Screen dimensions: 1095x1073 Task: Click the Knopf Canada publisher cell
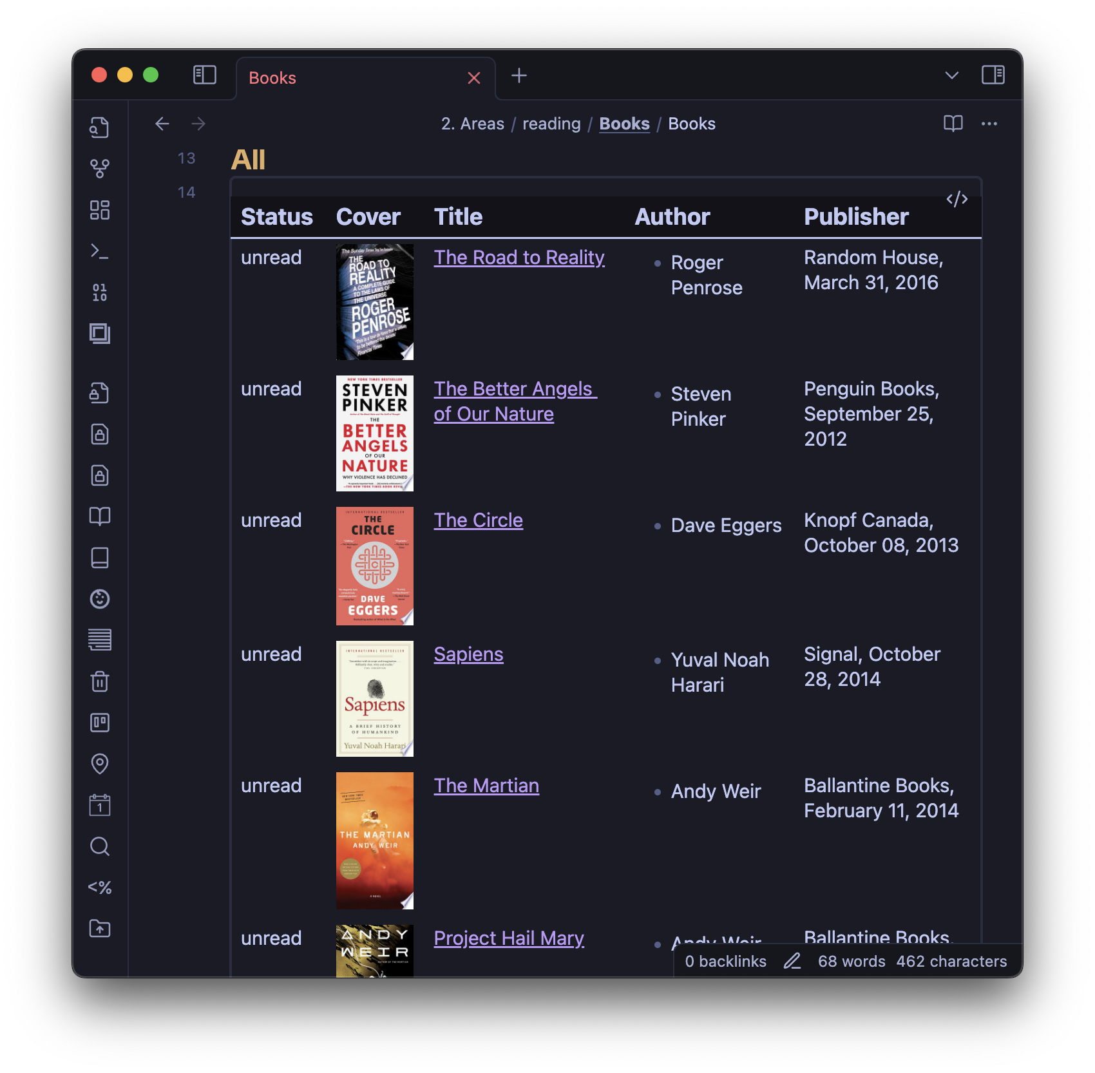(x=881, y=533)
